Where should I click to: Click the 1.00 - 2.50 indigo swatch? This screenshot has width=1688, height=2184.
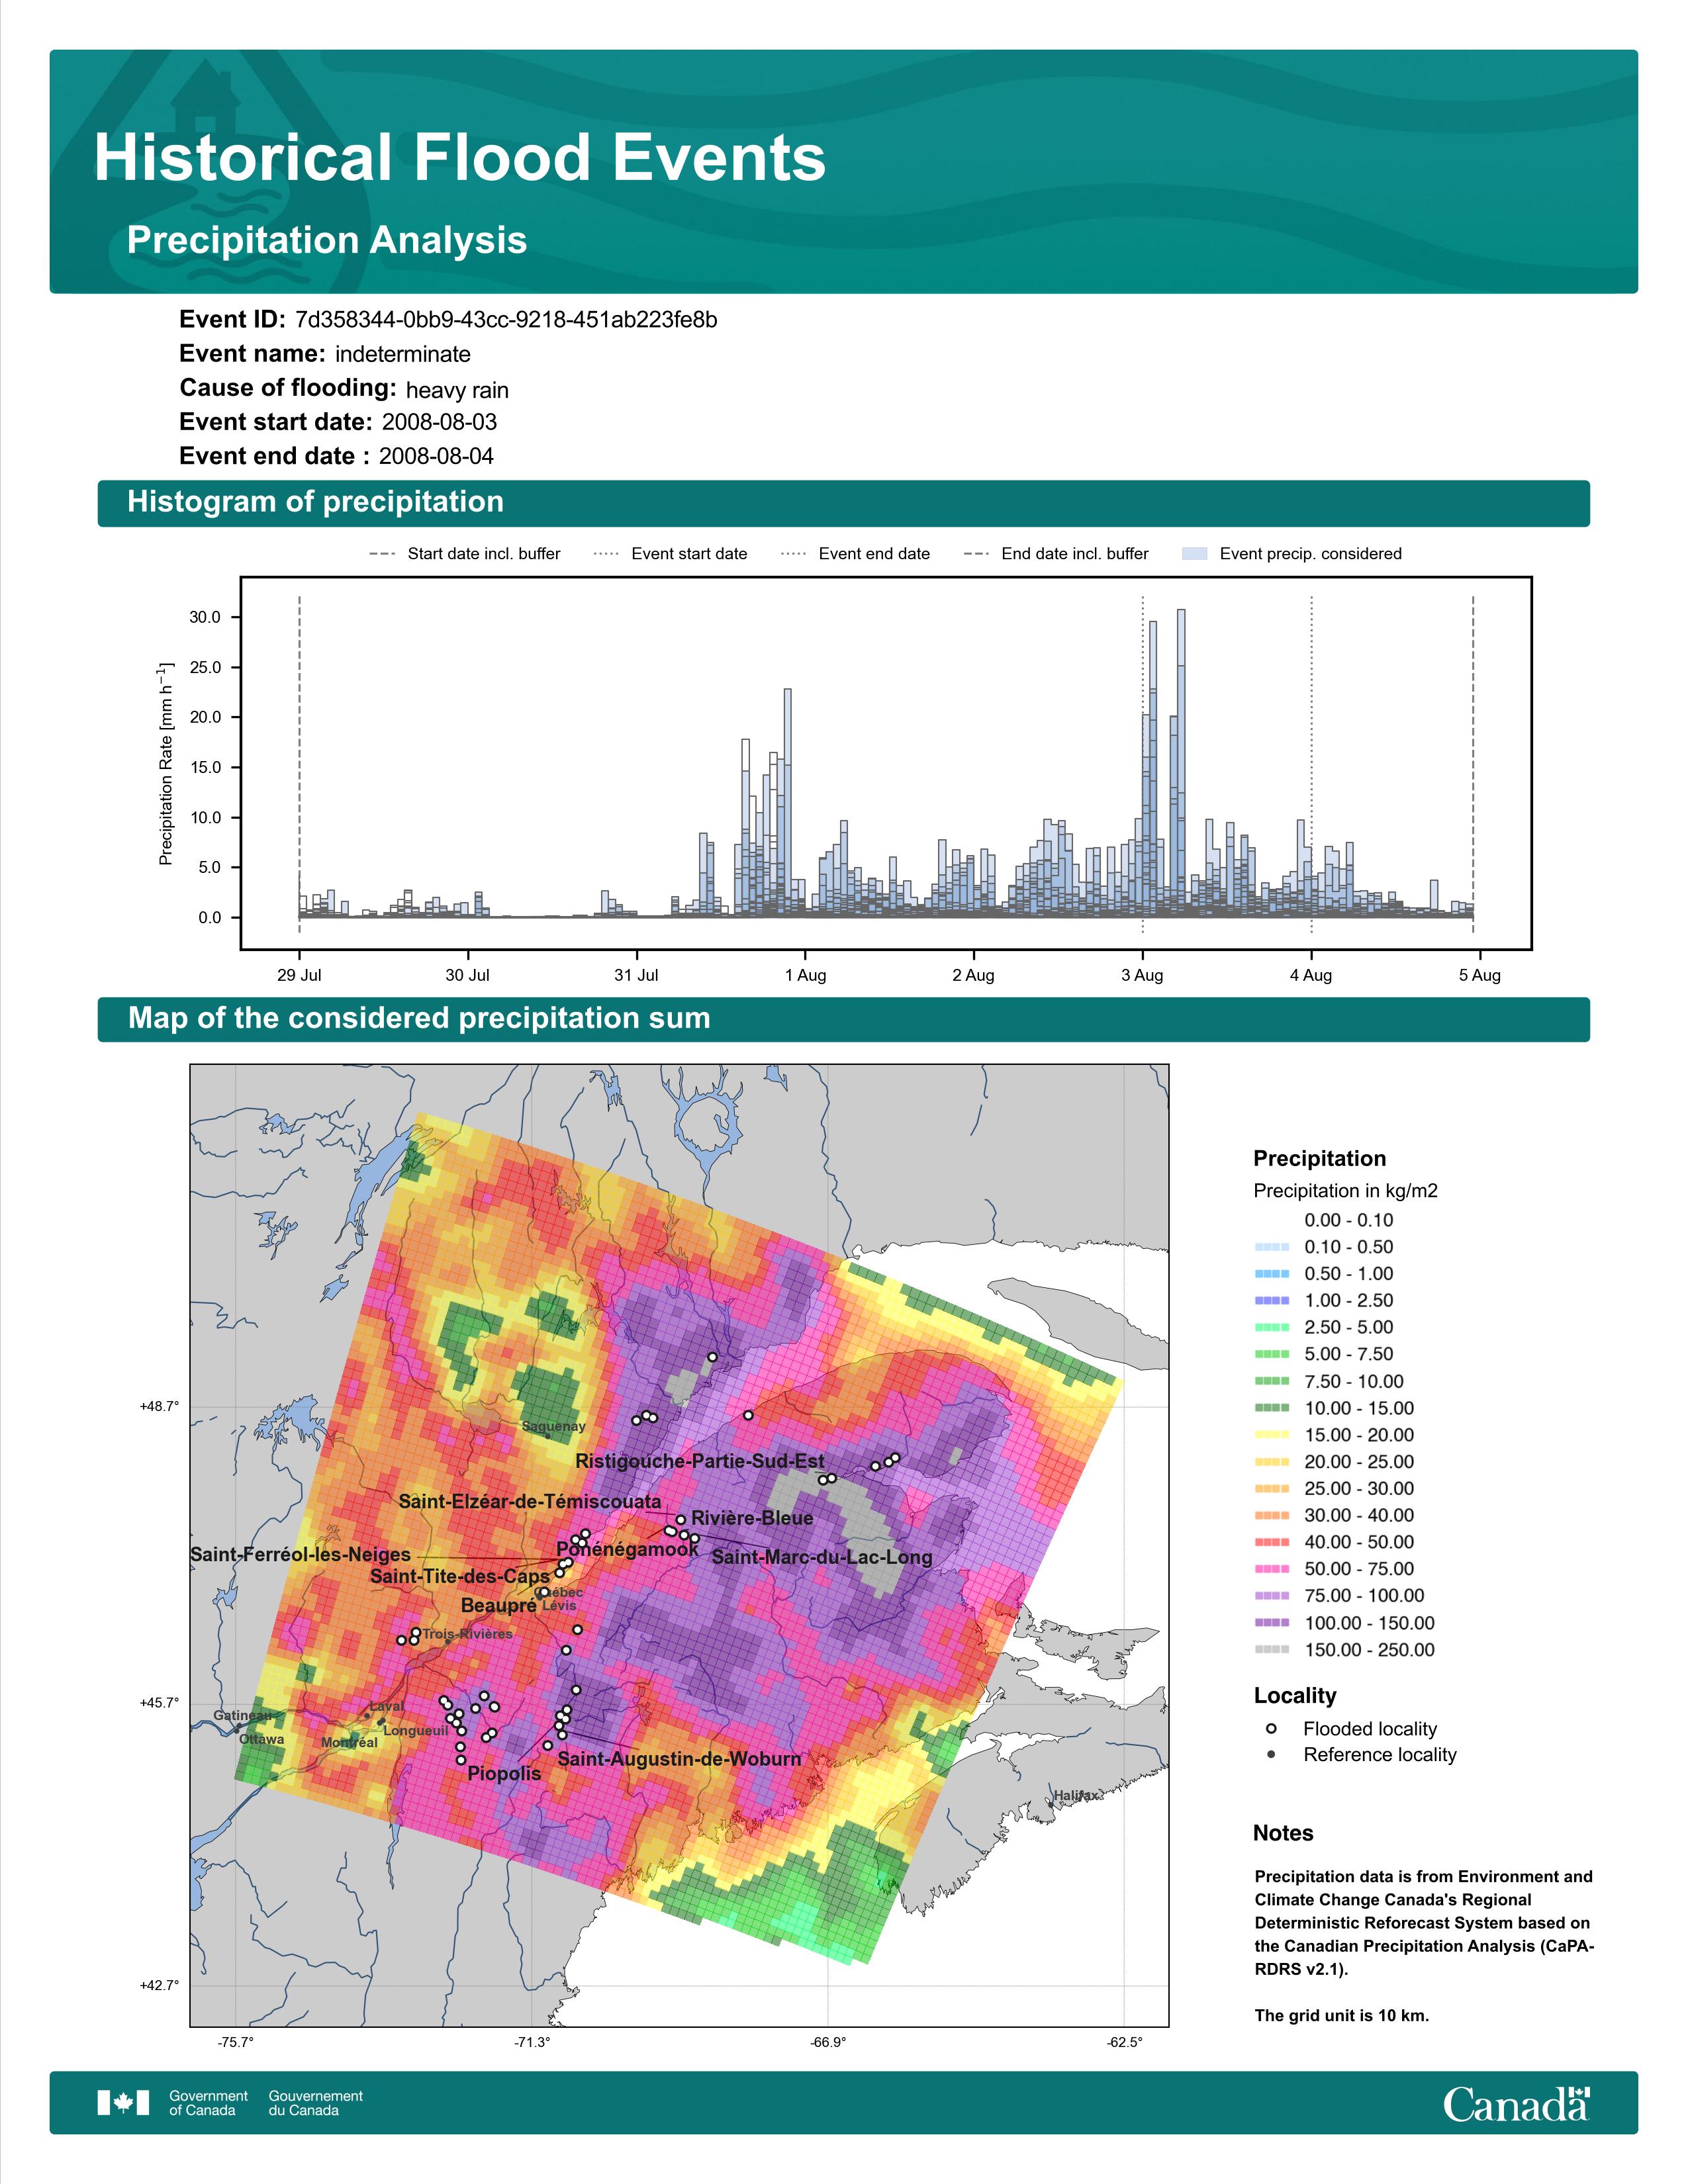(1271, 1300)
